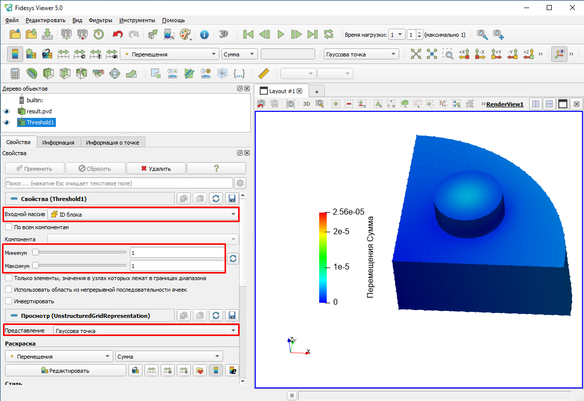Click the 'Редактировать' color map button
Image resolution: width=584 pixels, height=401 pixels.
(65, 370)
